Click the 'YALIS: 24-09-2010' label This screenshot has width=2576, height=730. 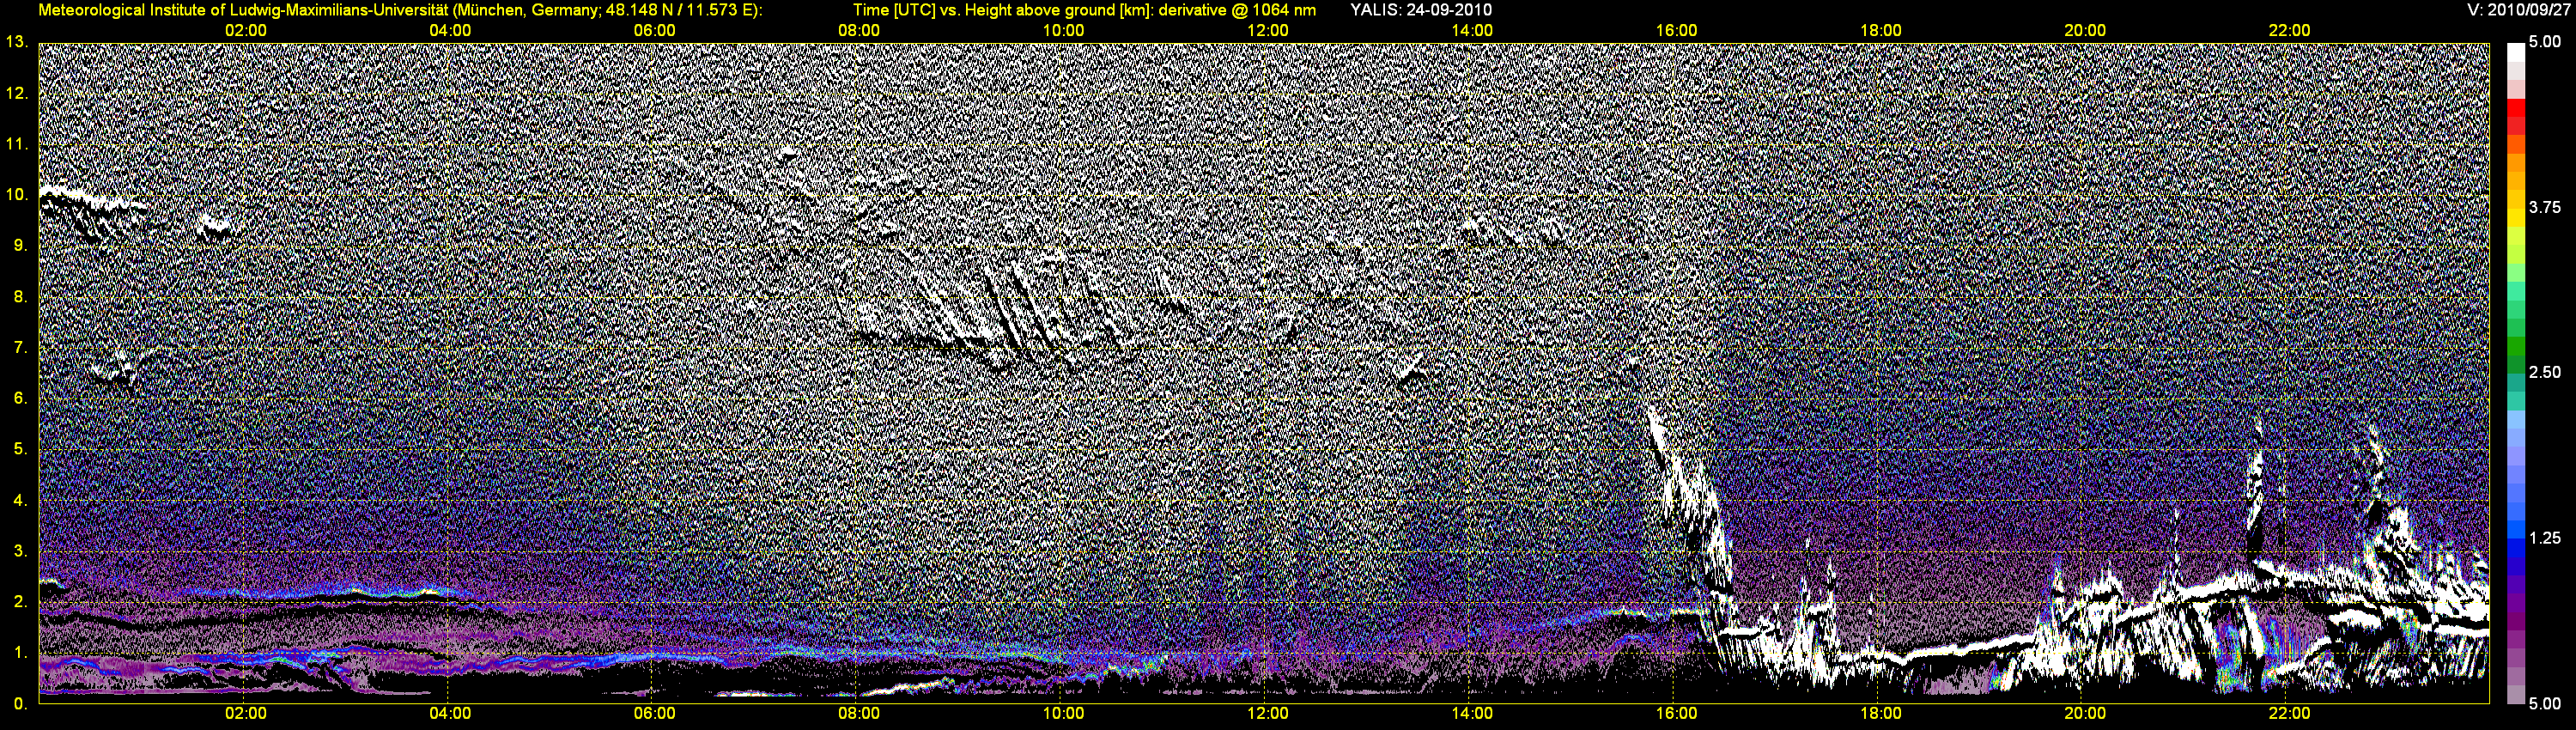[x=1420, y=10]
